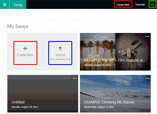
Task: Open the Art + Film Institute example thumbnail
Action: [x=115, y=52]
